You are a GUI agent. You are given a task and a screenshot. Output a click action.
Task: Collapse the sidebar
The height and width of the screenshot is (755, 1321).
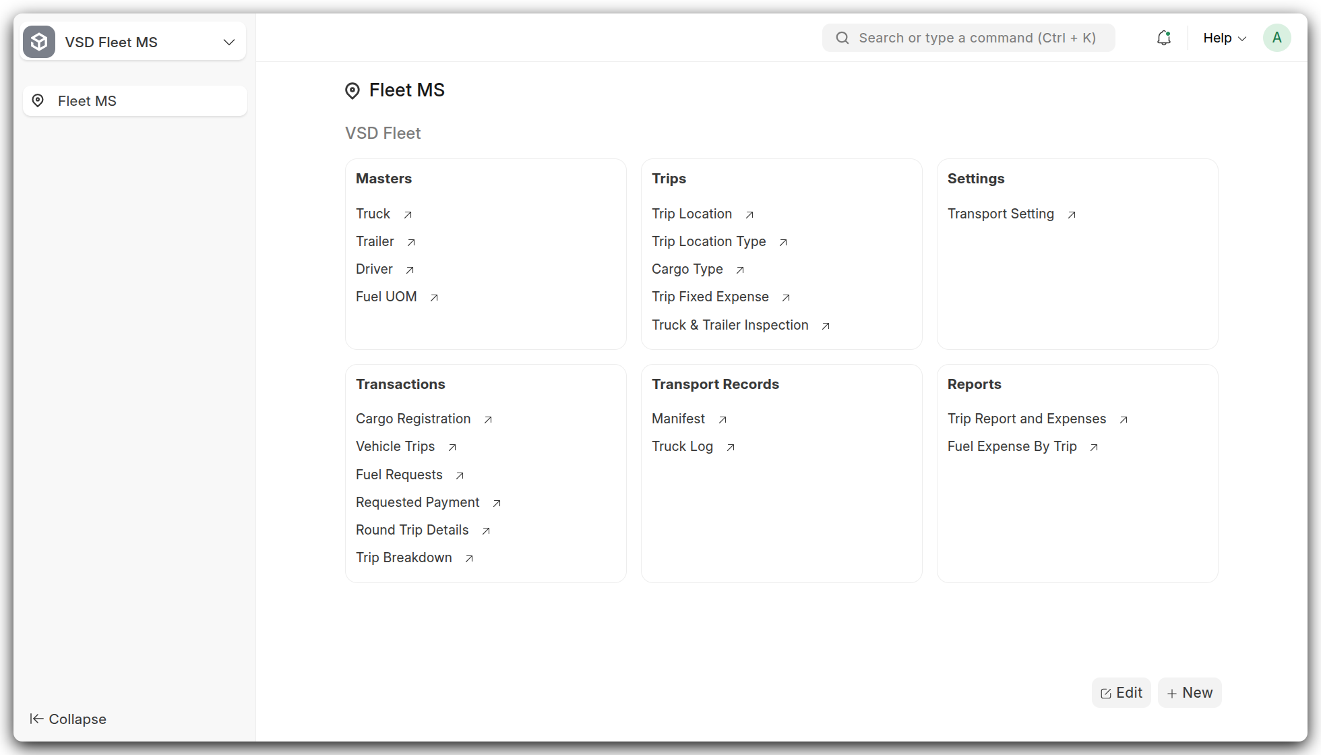tap(68, 719)
